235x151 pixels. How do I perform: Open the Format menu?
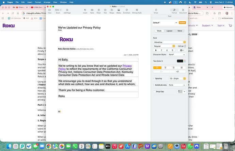click(x=38, y=2)
